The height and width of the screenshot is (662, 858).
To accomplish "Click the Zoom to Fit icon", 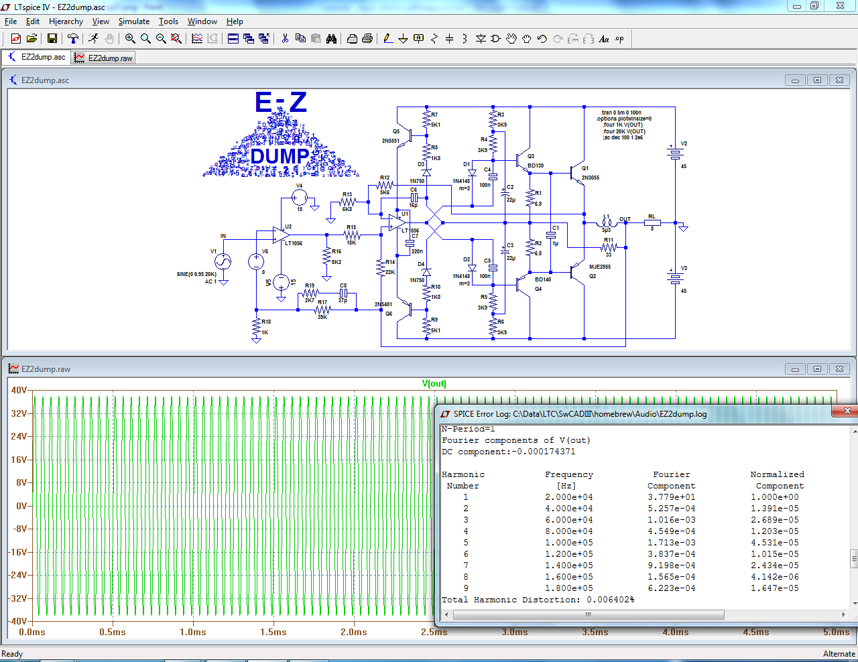I will pos(176,39).
